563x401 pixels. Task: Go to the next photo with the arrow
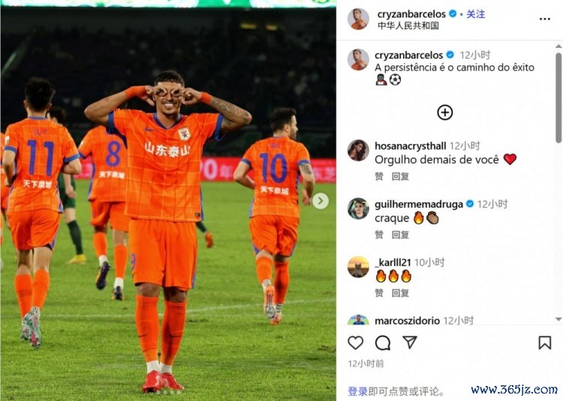tap(321, 201)
